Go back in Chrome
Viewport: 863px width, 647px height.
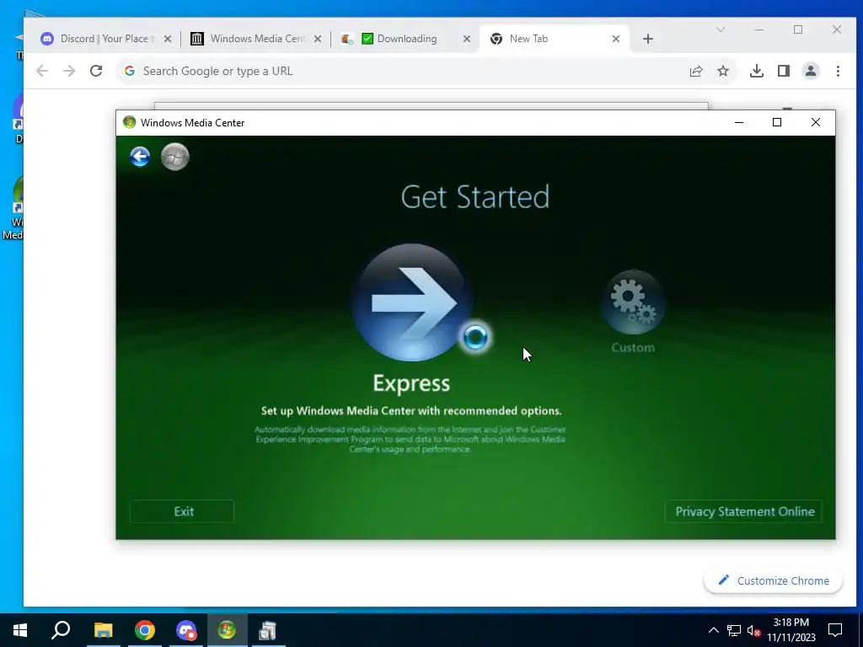tap(42, 71)
